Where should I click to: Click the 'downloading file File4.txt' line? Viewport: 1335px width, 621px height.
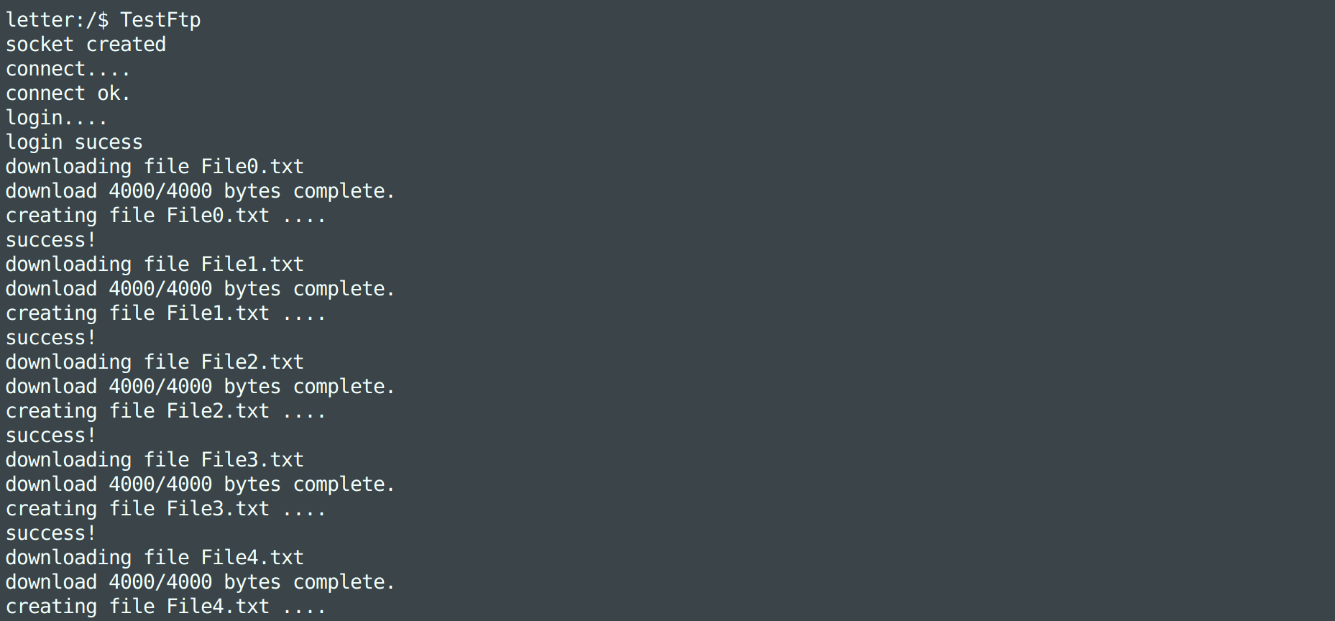point(155,558)
